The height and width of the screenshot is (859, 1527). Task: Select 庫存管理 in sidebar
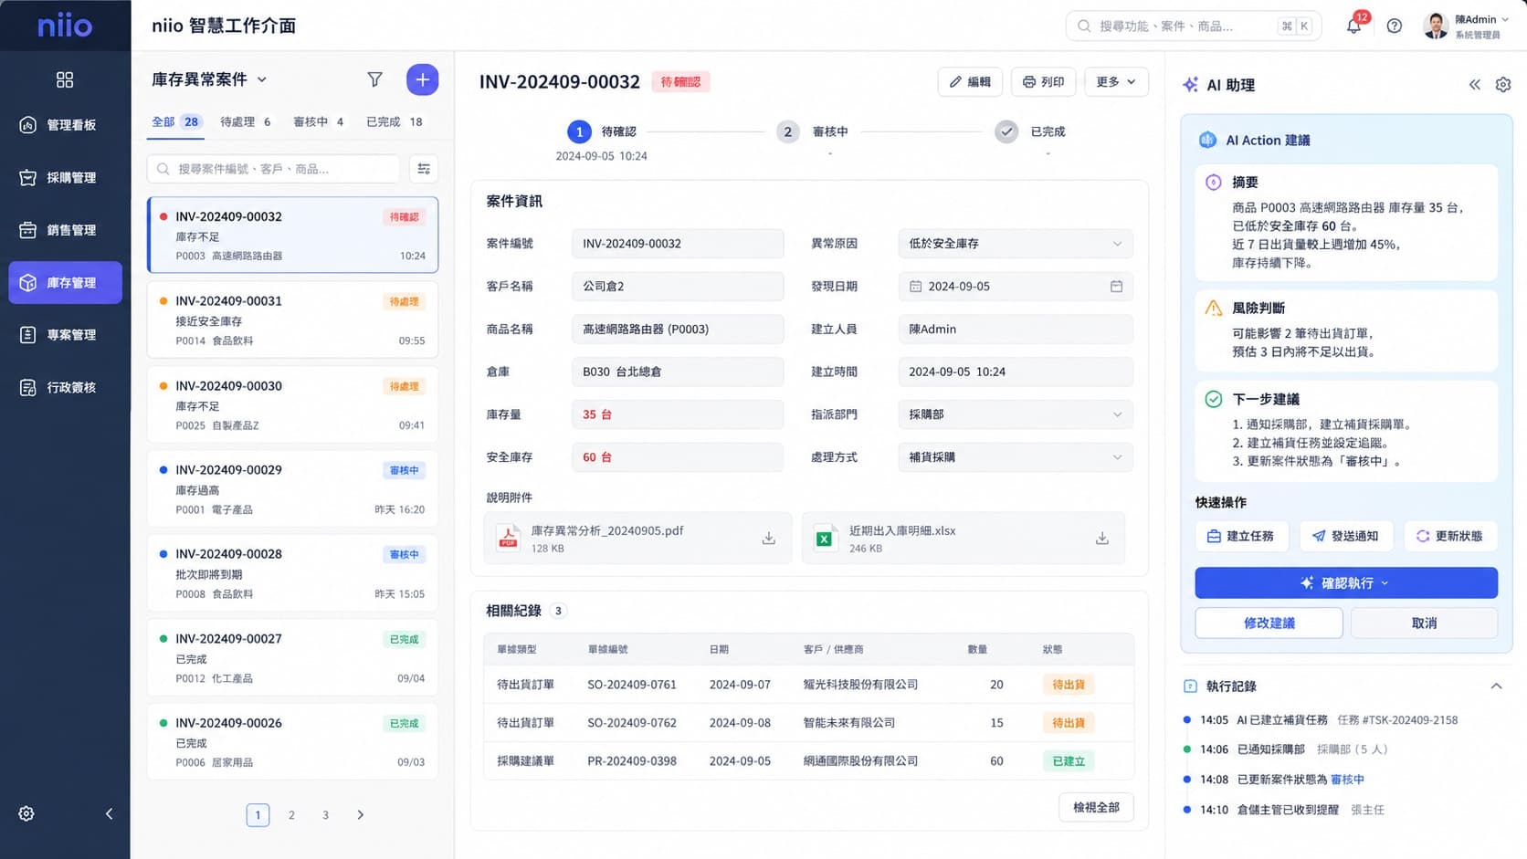click(65, 283)
